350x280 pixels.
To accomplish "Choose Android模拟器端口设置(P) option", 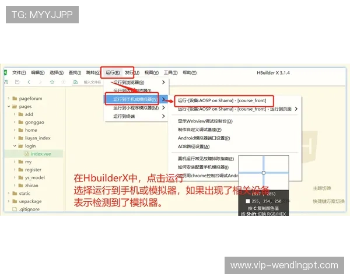I will pyautogui.click(x=204, y=138).
